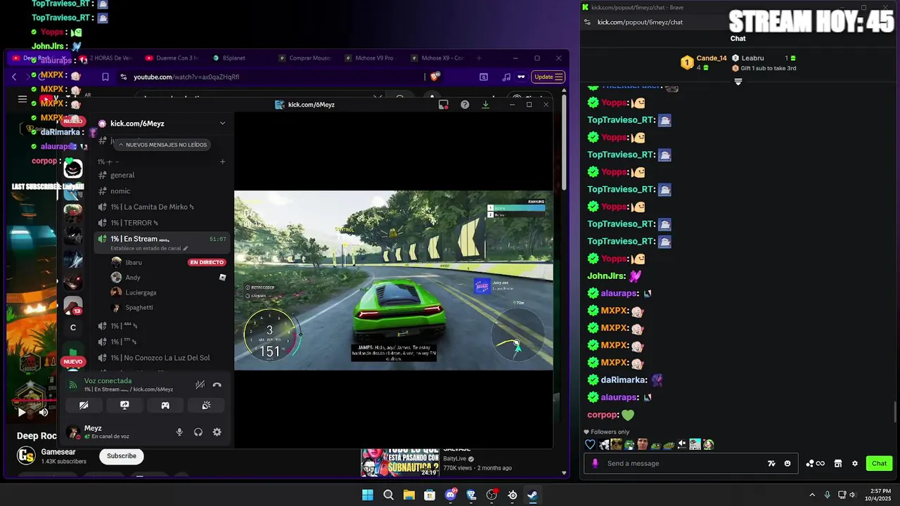Image resolution: width=900 pixels, height=506 pixels.
Task: Open Discord user settings gear
Action: [217, 432]
